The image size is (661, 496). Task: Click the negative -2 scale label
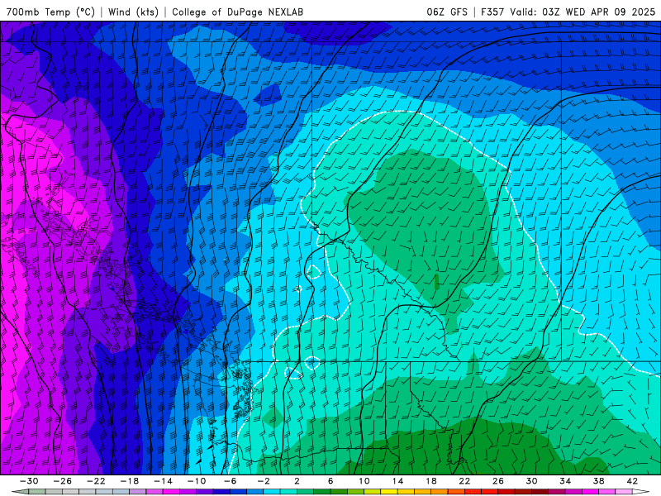click(x=264, y=481)
